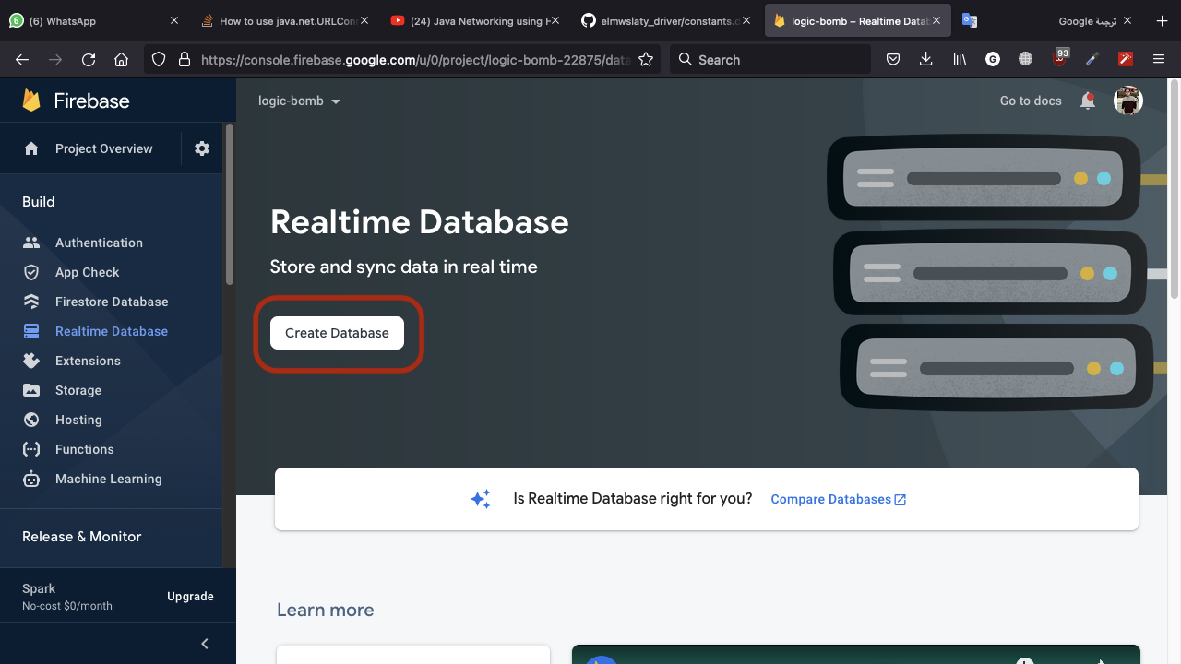Open the Firefox hamburger menu

click(x=1159, y=59)
